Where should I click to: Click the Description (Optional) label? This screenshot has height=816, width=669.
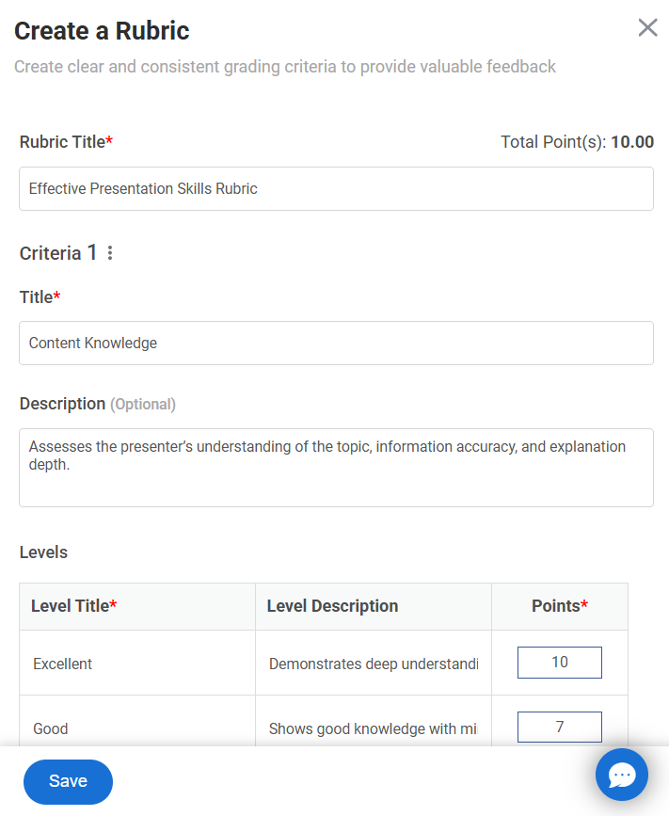tap(97, 404)
